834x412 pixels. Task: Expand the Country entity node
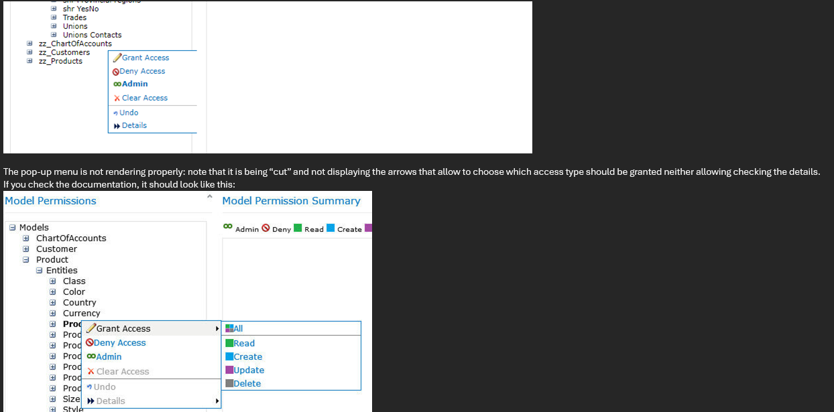pyautogui.click(x=53, y=302)
